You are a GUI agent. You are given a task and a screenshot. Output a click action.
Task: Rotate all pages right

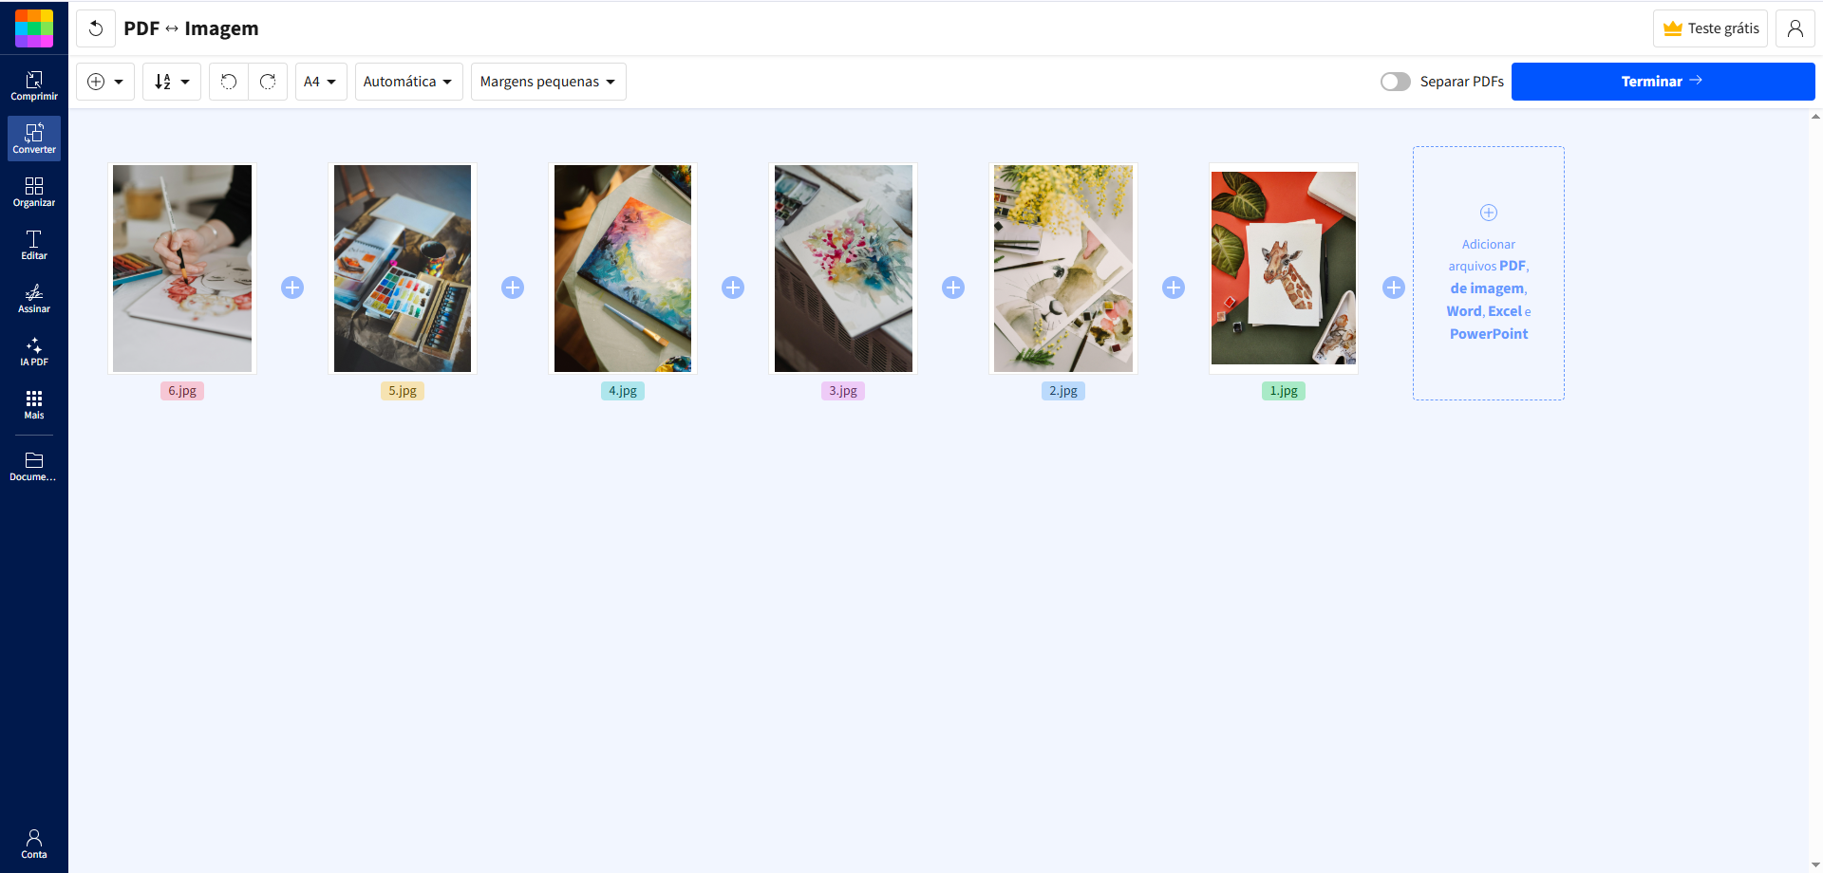(268, 82)
